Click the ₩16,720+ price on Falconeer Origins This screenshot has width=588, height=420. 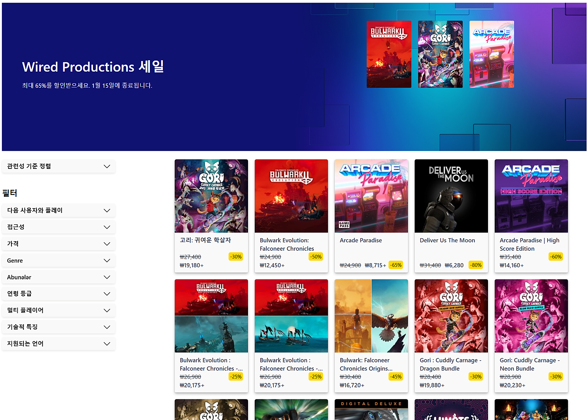[352, 385]
